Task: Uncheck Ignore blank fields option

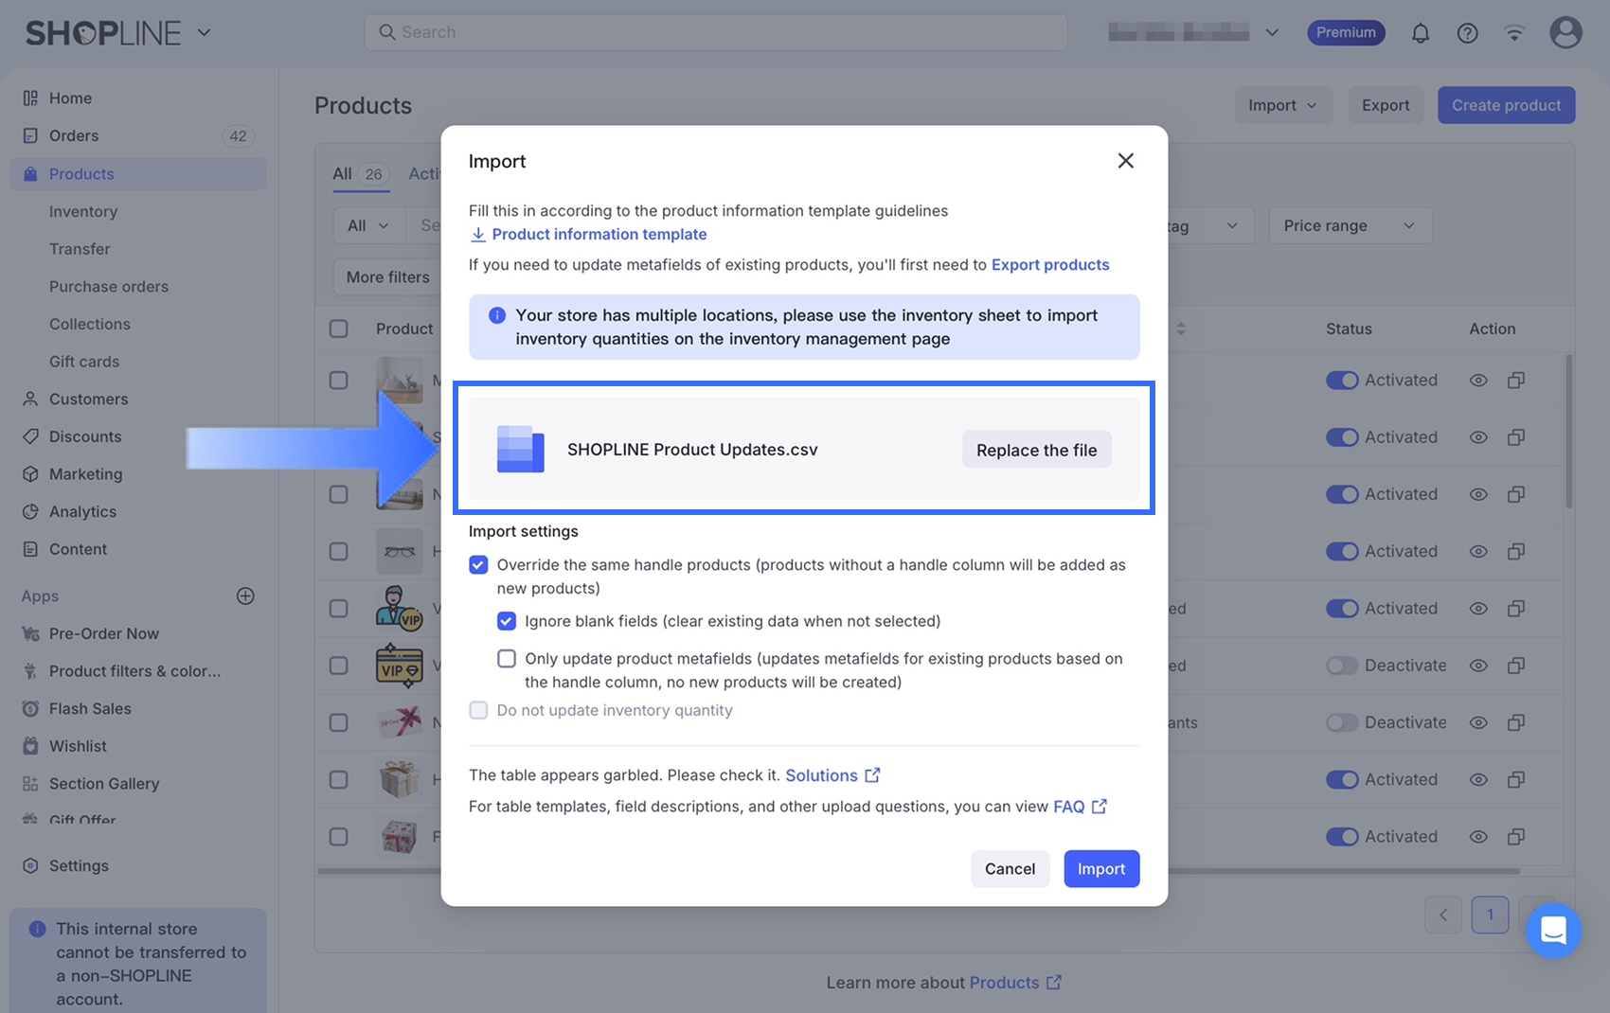Action: coord(507,621)
